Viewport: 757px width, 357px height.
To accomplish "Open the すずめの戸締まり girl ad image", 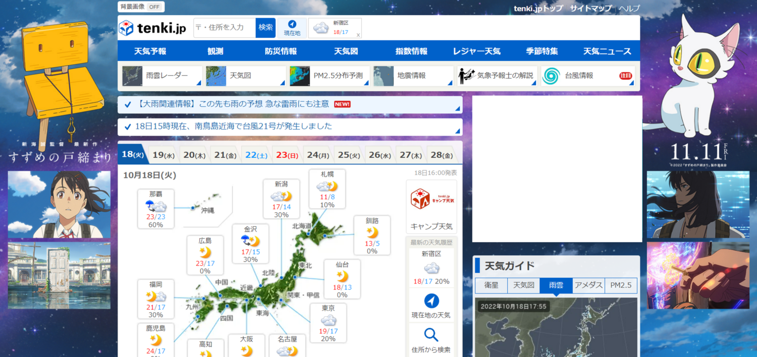I will (59, 204).
